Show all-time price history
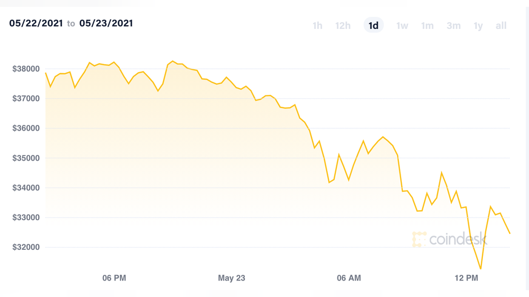Viewport: 529px width, 297px height. pyautogui.click(x=501, y=26)
